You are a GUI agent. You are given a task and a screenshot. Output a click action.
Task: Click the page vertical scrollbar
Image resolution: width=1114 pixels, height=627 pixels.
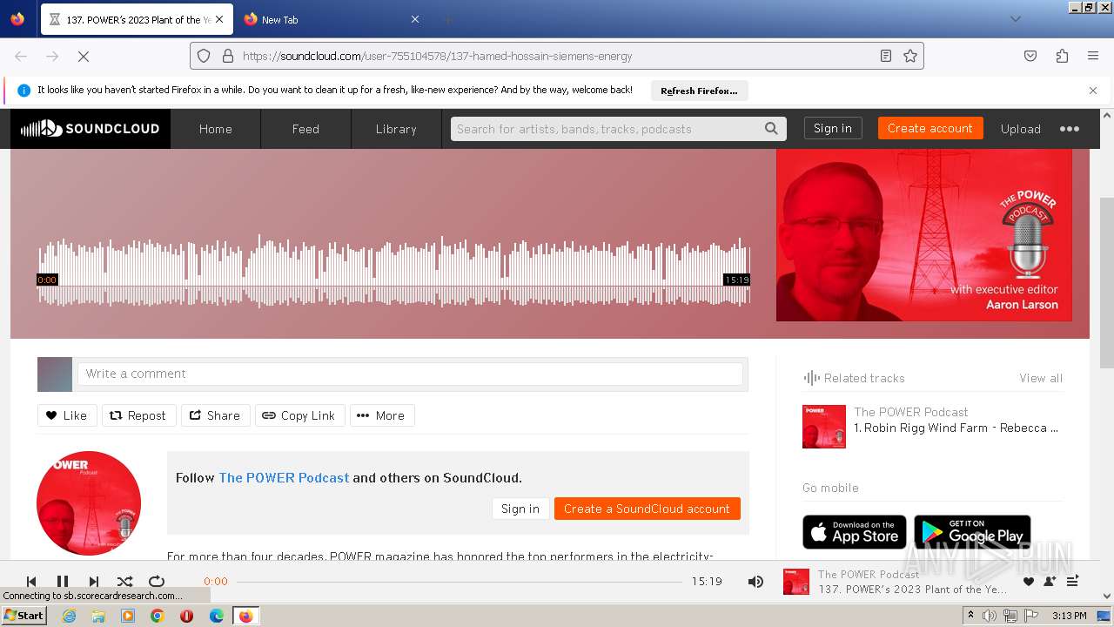pos(1107,283)
